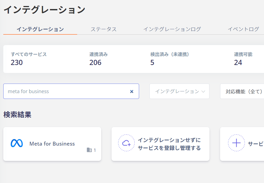Click the building count icon on Meta card

[89, 150]
